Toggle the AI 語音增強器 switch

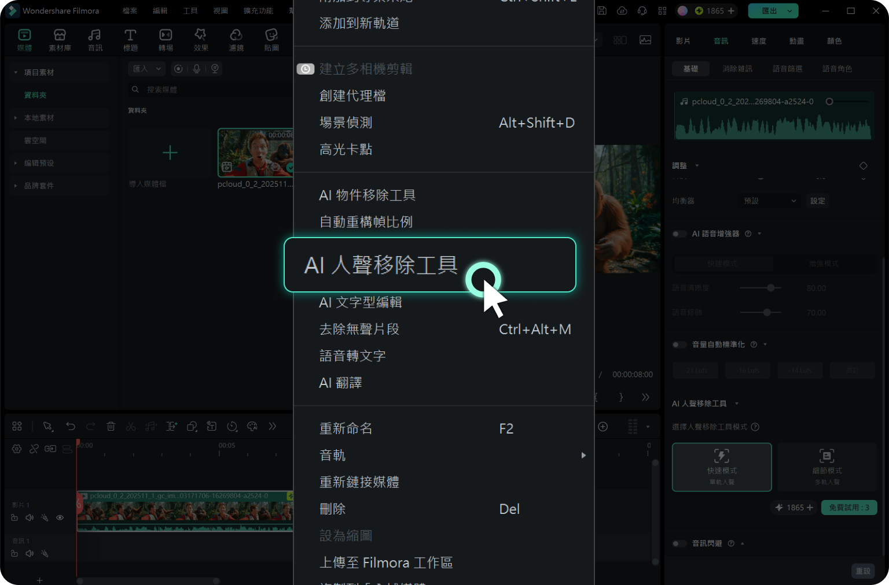tap(679, 234)
